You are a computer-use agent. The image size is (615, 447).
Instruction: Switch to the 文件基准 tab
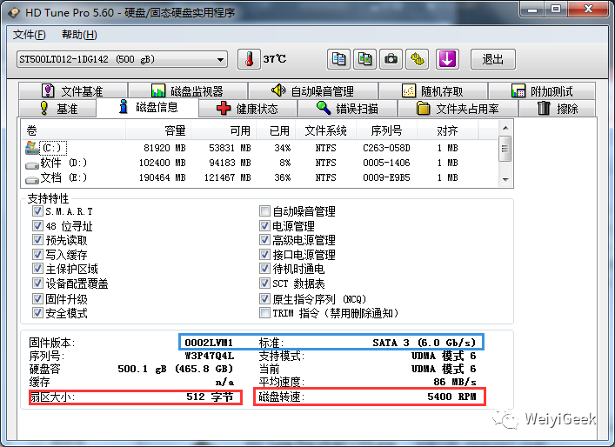pos(73,91)
